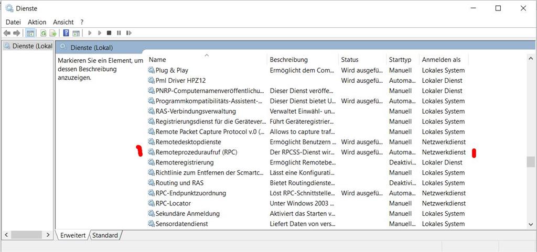Click 'Unter Windows 2003 ...' description cell

coord(302,203)
